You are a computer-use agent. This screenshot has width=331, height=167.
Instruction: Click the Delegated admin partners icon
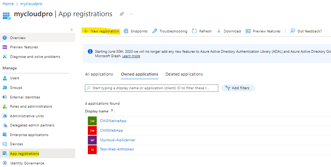tap(5, 125)
